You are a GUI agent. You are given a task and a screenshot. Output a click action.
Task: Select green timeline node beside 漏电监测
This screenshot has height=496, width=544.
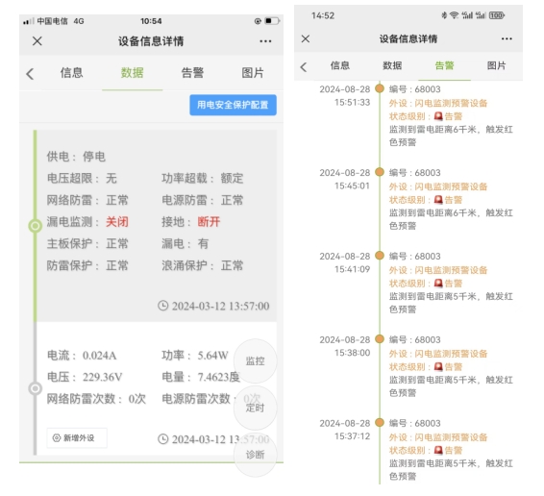(x=35, y=226)
